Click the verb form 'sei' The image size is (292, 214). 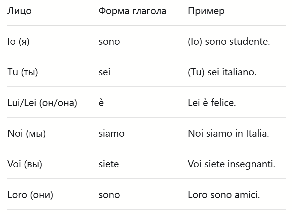[x=104, y=72]
